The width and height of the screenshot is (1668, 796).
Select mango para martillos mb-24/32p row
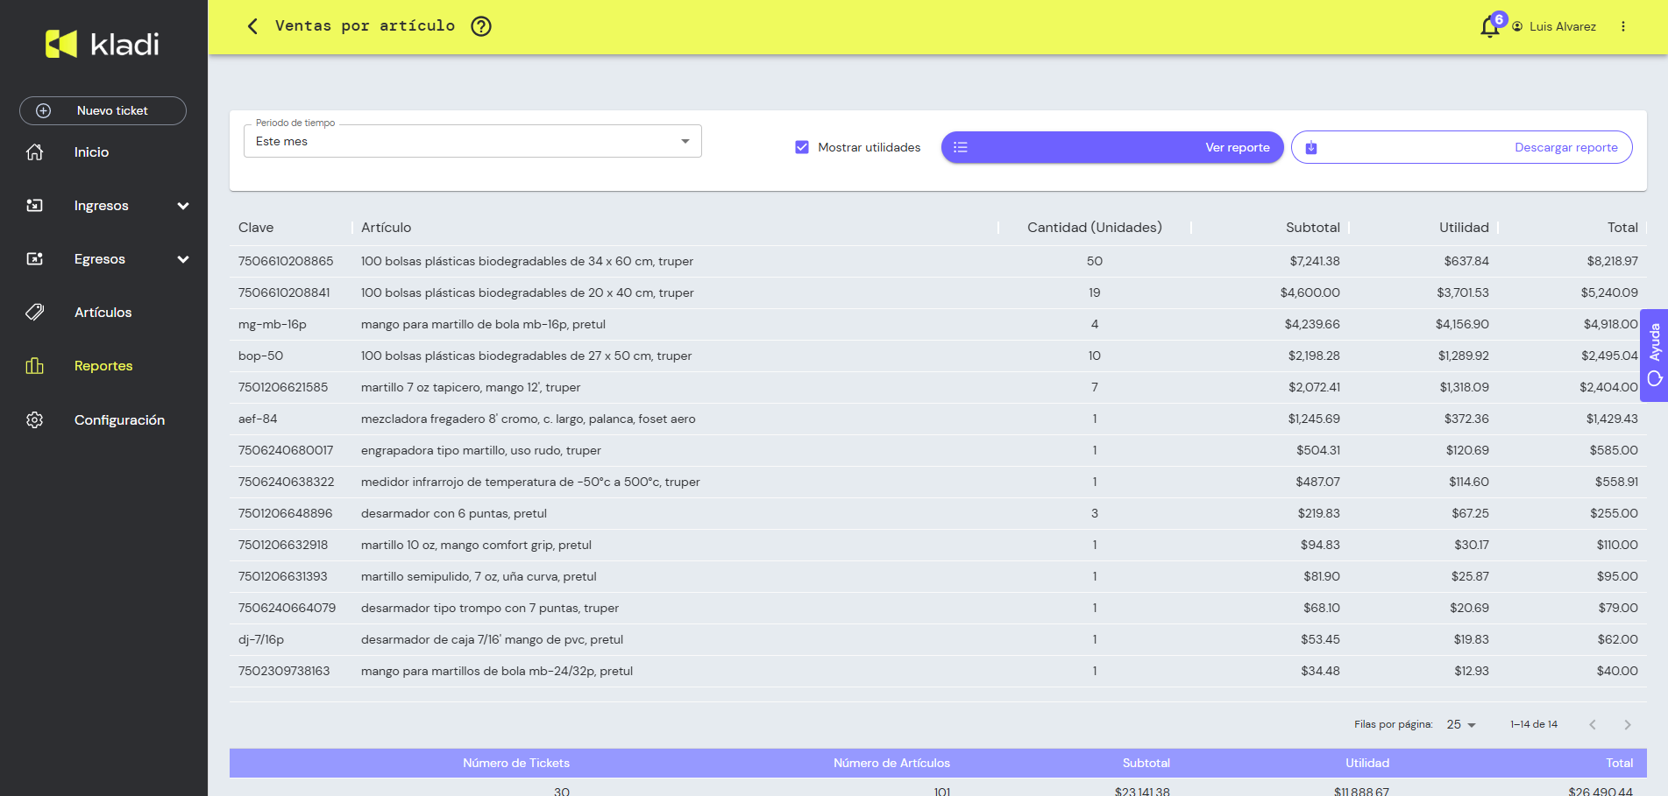(938, 671)
